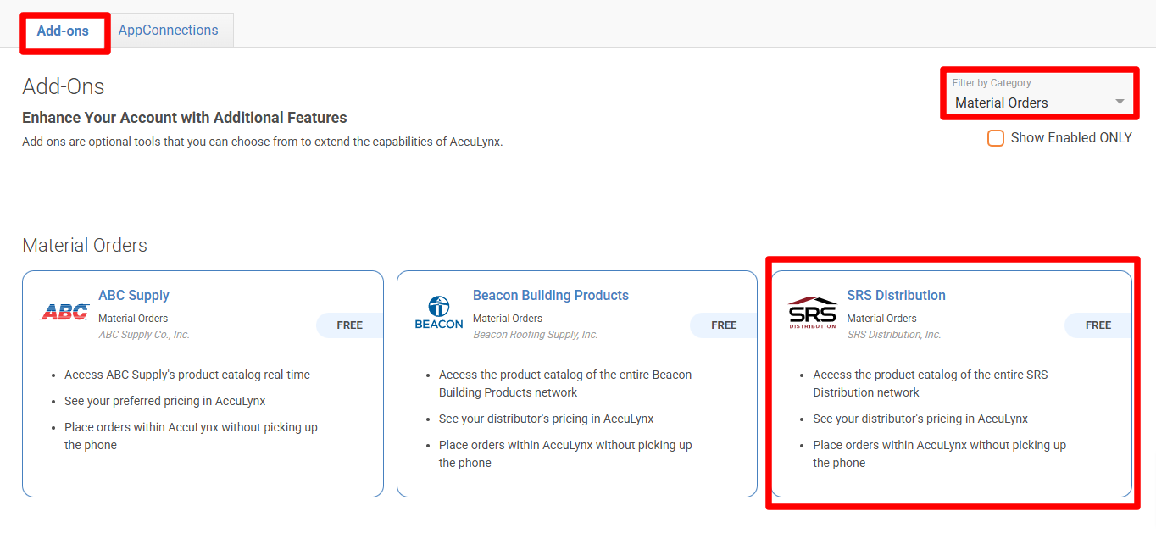Click SRS card's 'See your distributor's pricing' bullet
Screen dimensions: 1156x550
[x=920, y=419]
